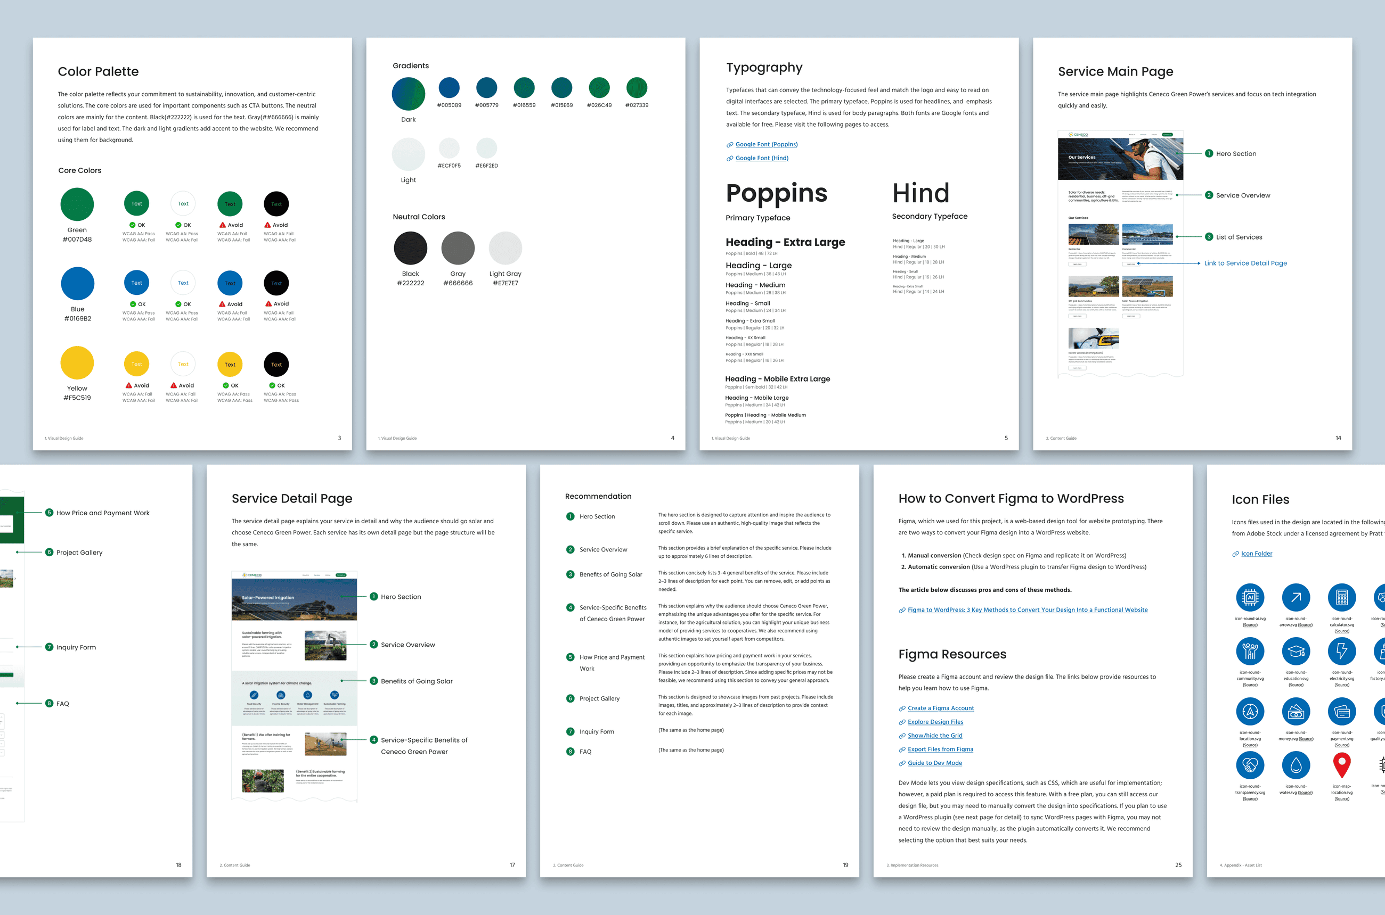Image resolution: width=1385 pixels, height=915 pixels.
Task: Select the Light Gray #E7E7E7 swatch
Action: [505, 248]
